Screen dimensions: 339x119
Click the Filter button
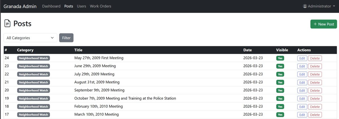pos(66,38)
